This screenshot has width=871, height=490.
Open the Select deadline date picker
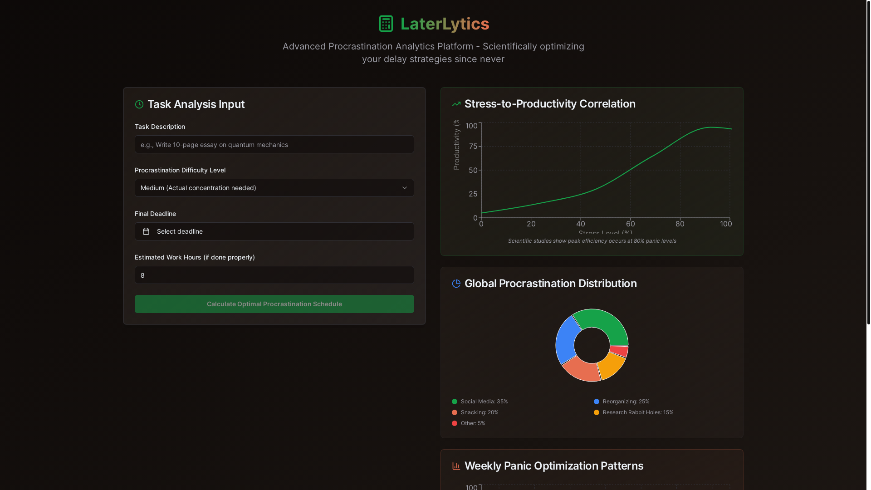click(274, 231)
